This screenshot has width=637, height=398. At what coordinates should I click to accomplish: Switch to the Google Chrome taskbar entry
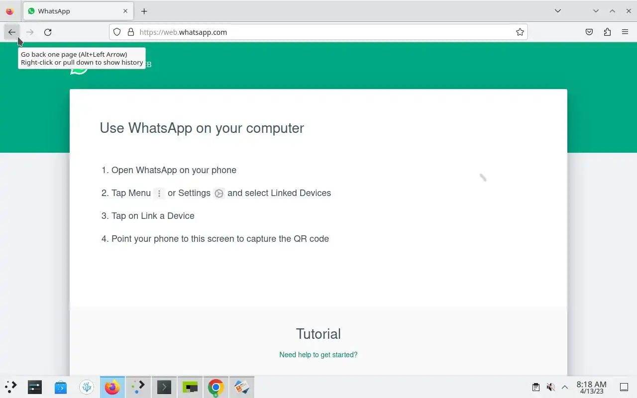216,387
